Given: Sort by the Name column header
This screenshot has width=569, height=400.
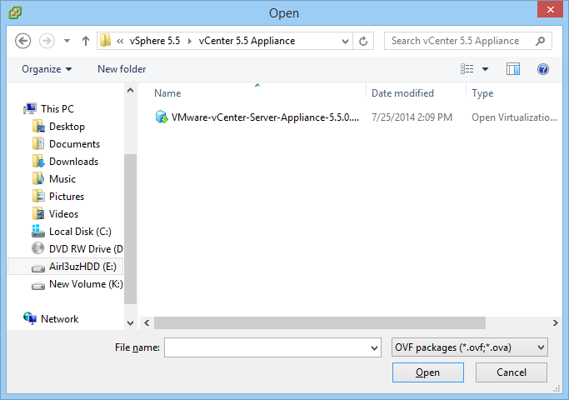Looking at the screenshot, I should [167, 93].
